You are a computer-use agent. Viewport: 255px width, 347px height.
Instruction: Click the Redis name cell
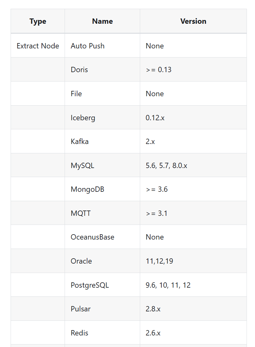point(79,333)
